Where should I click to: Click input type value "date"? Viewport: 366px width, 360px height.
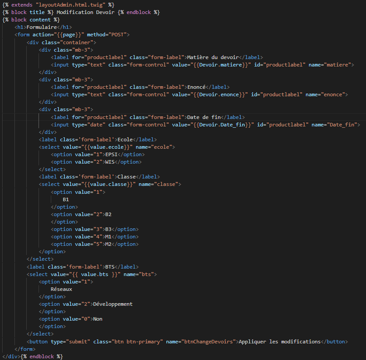96,125
